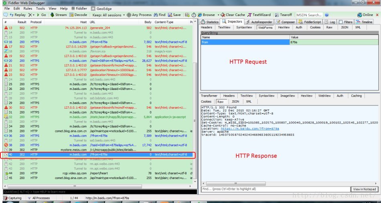The image size is (381, 203).
Task: Switch to the FiddlerScript tab
Action: [310, 22]
